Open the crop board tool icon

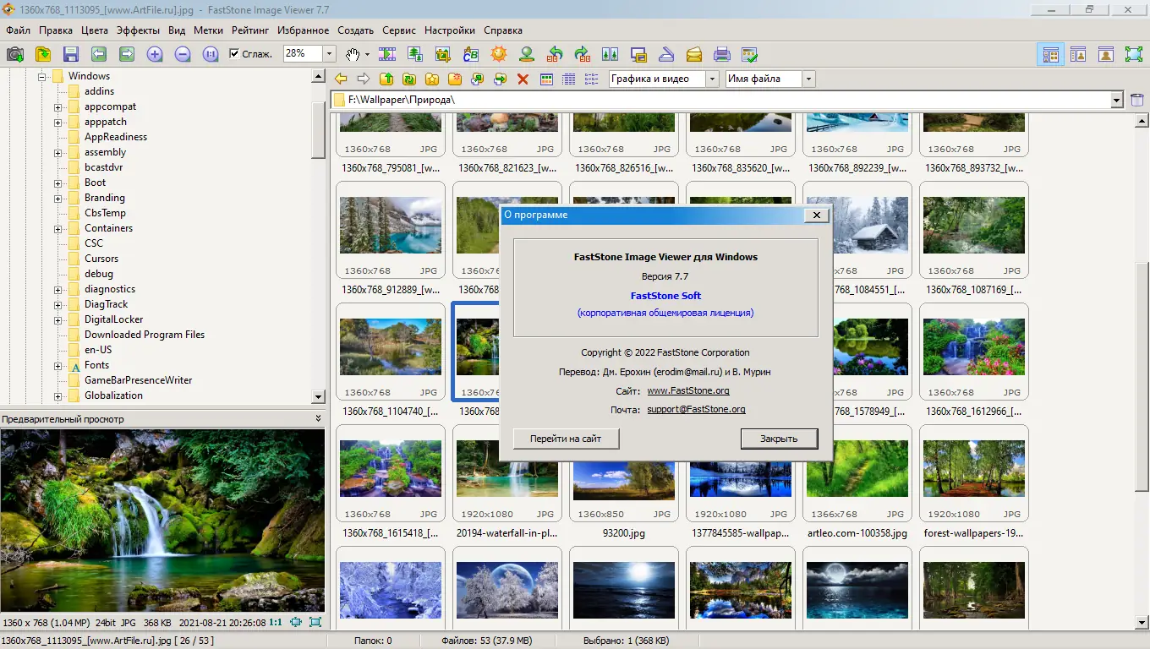[443, 54]
